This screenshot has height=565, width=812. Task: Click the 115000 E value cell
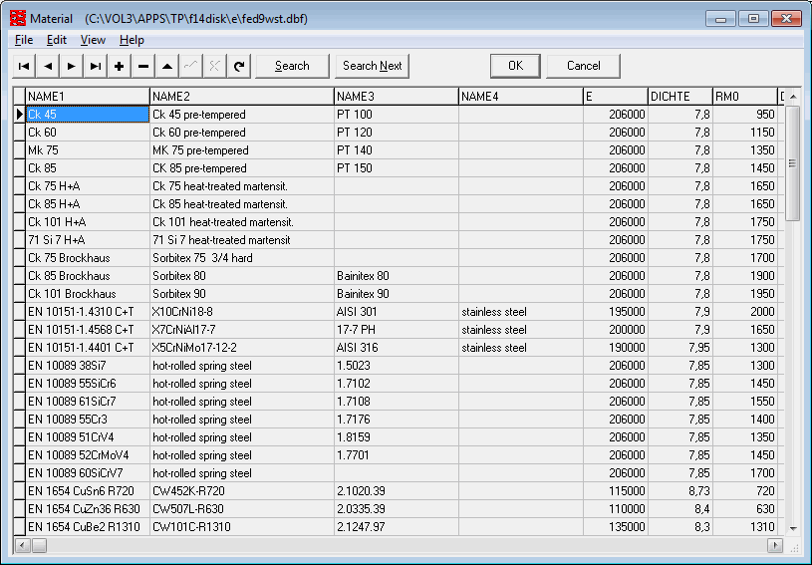click(615, 491)
